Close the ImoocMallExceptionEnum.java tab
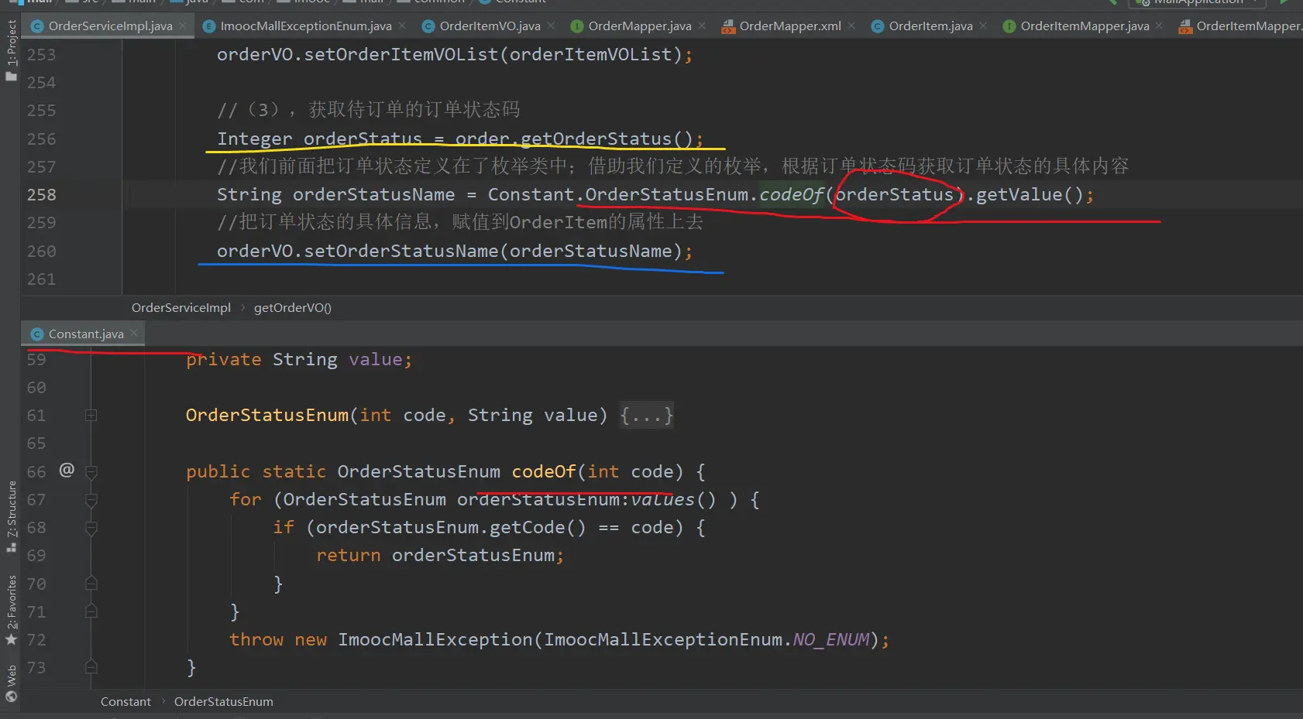 pyautogui.click(x=402, y=26)
